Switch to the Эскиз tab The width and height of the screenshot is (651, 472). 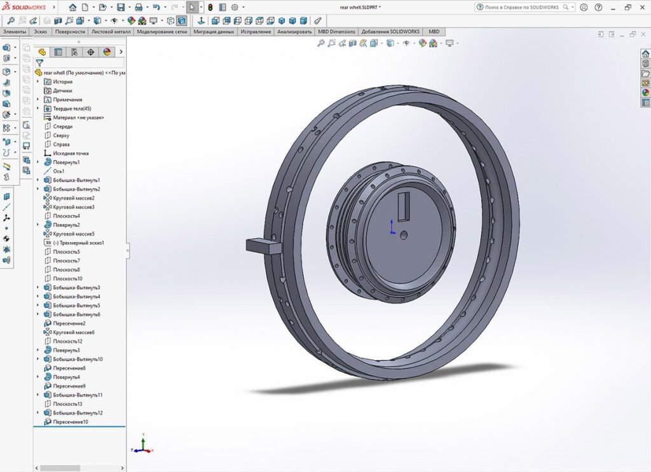[x=41, y=32]
